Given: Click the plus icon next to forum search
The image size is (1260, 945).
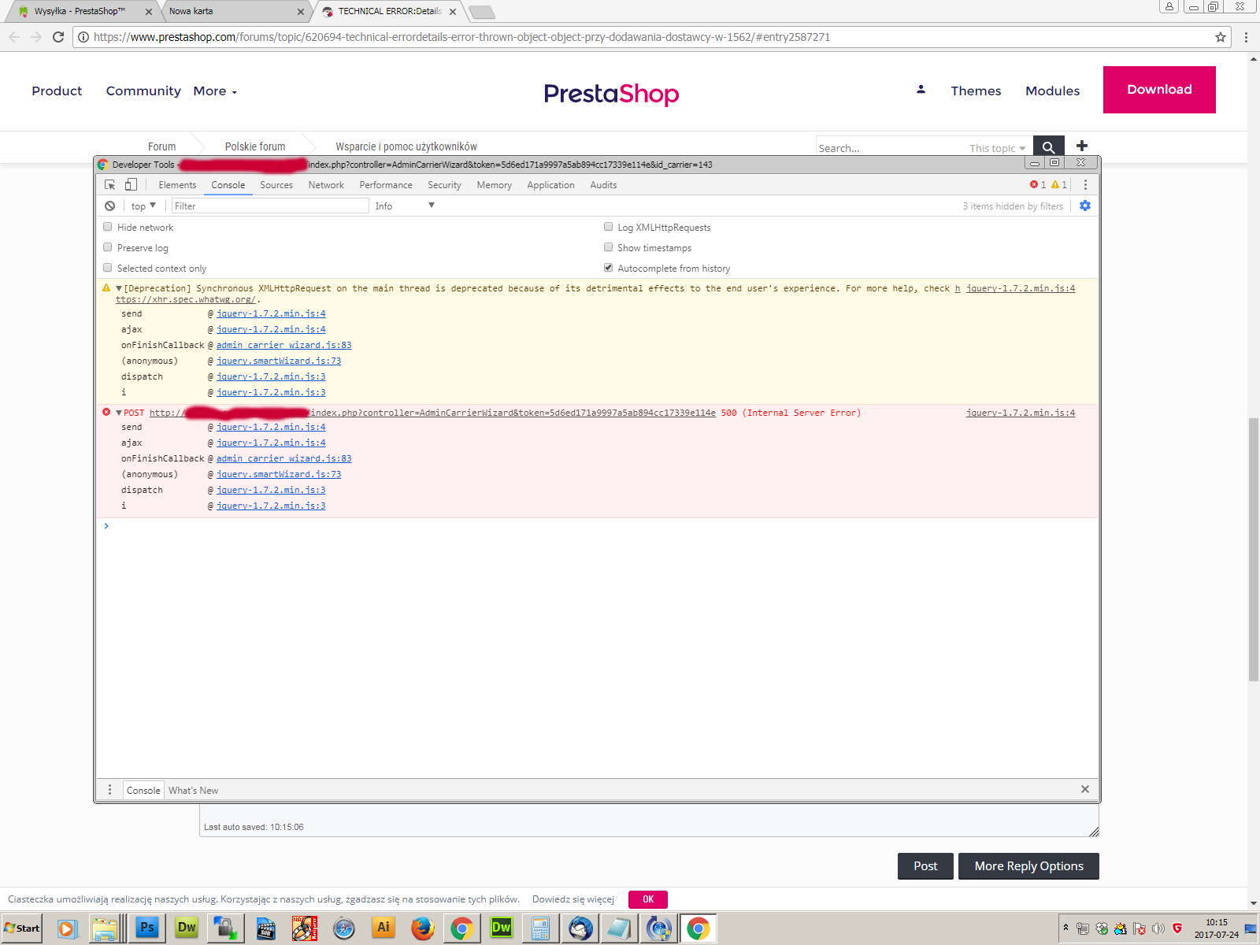Looking at the screenshot, I should [1082, 146].
